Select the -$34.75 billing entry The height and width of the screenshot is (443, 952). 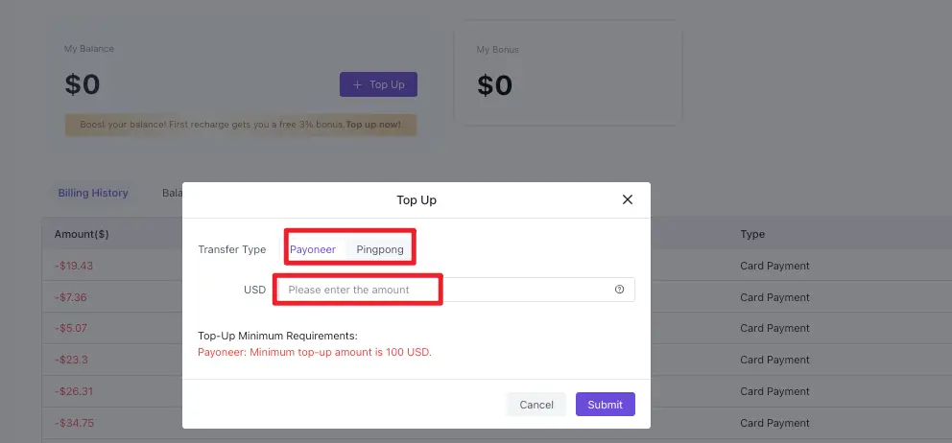click(x=73, y=423)
